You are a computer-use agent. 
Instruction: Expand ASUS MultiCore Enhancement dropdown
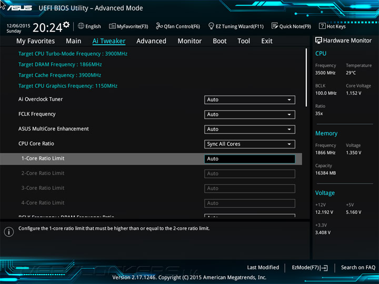250,129
